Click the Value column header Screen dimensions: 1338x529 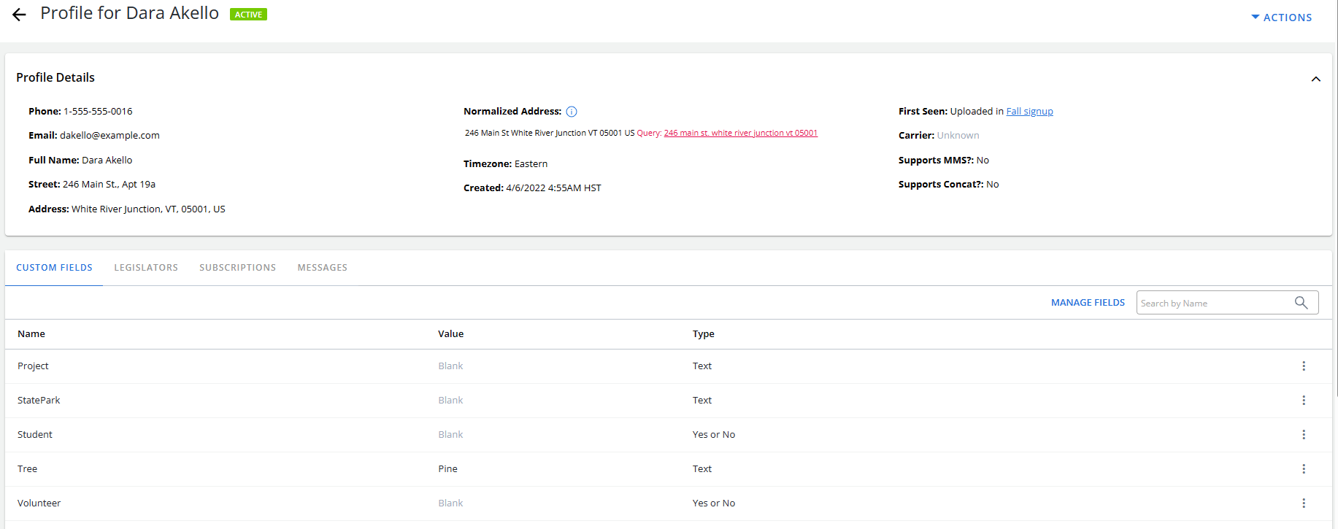pos(450,334)
